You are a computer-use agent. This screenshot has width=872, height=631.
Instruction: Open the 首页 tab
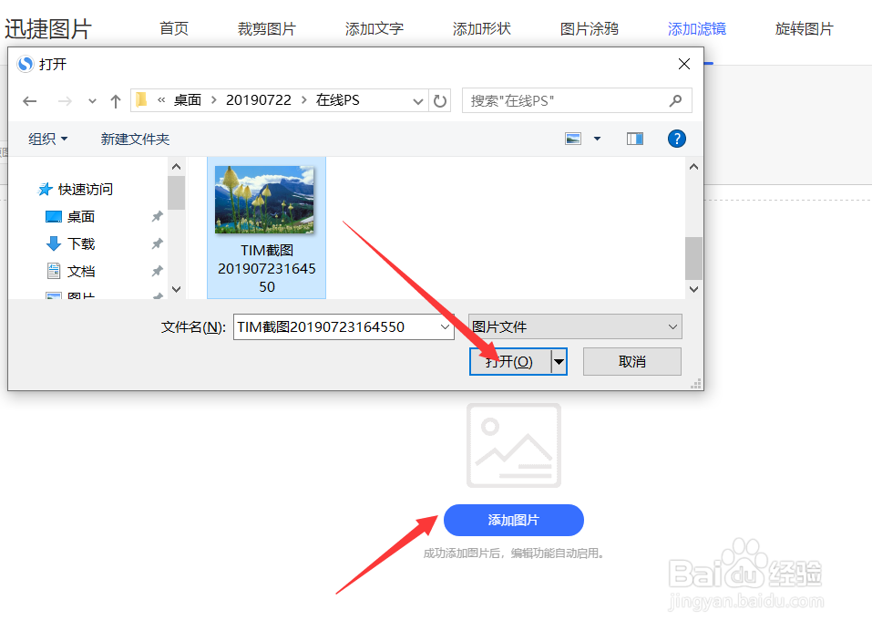(x=174, y=28)
